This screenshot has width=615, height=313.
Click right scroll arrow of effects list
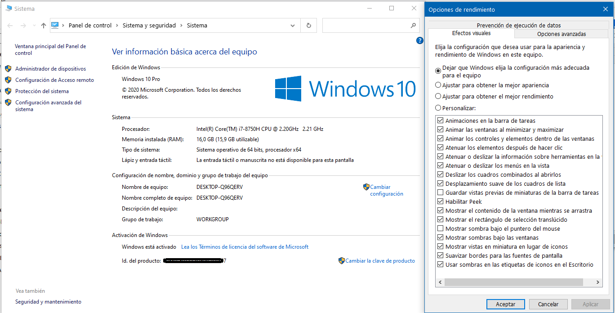click(x=598, y=282)
